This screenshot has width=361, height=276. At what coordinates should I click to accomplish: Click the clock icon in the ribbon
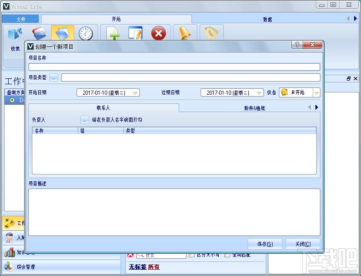(85, 34)
